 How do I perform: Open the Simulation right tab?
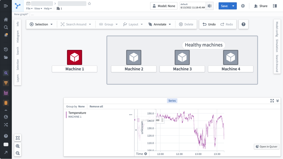click(277, 46)
